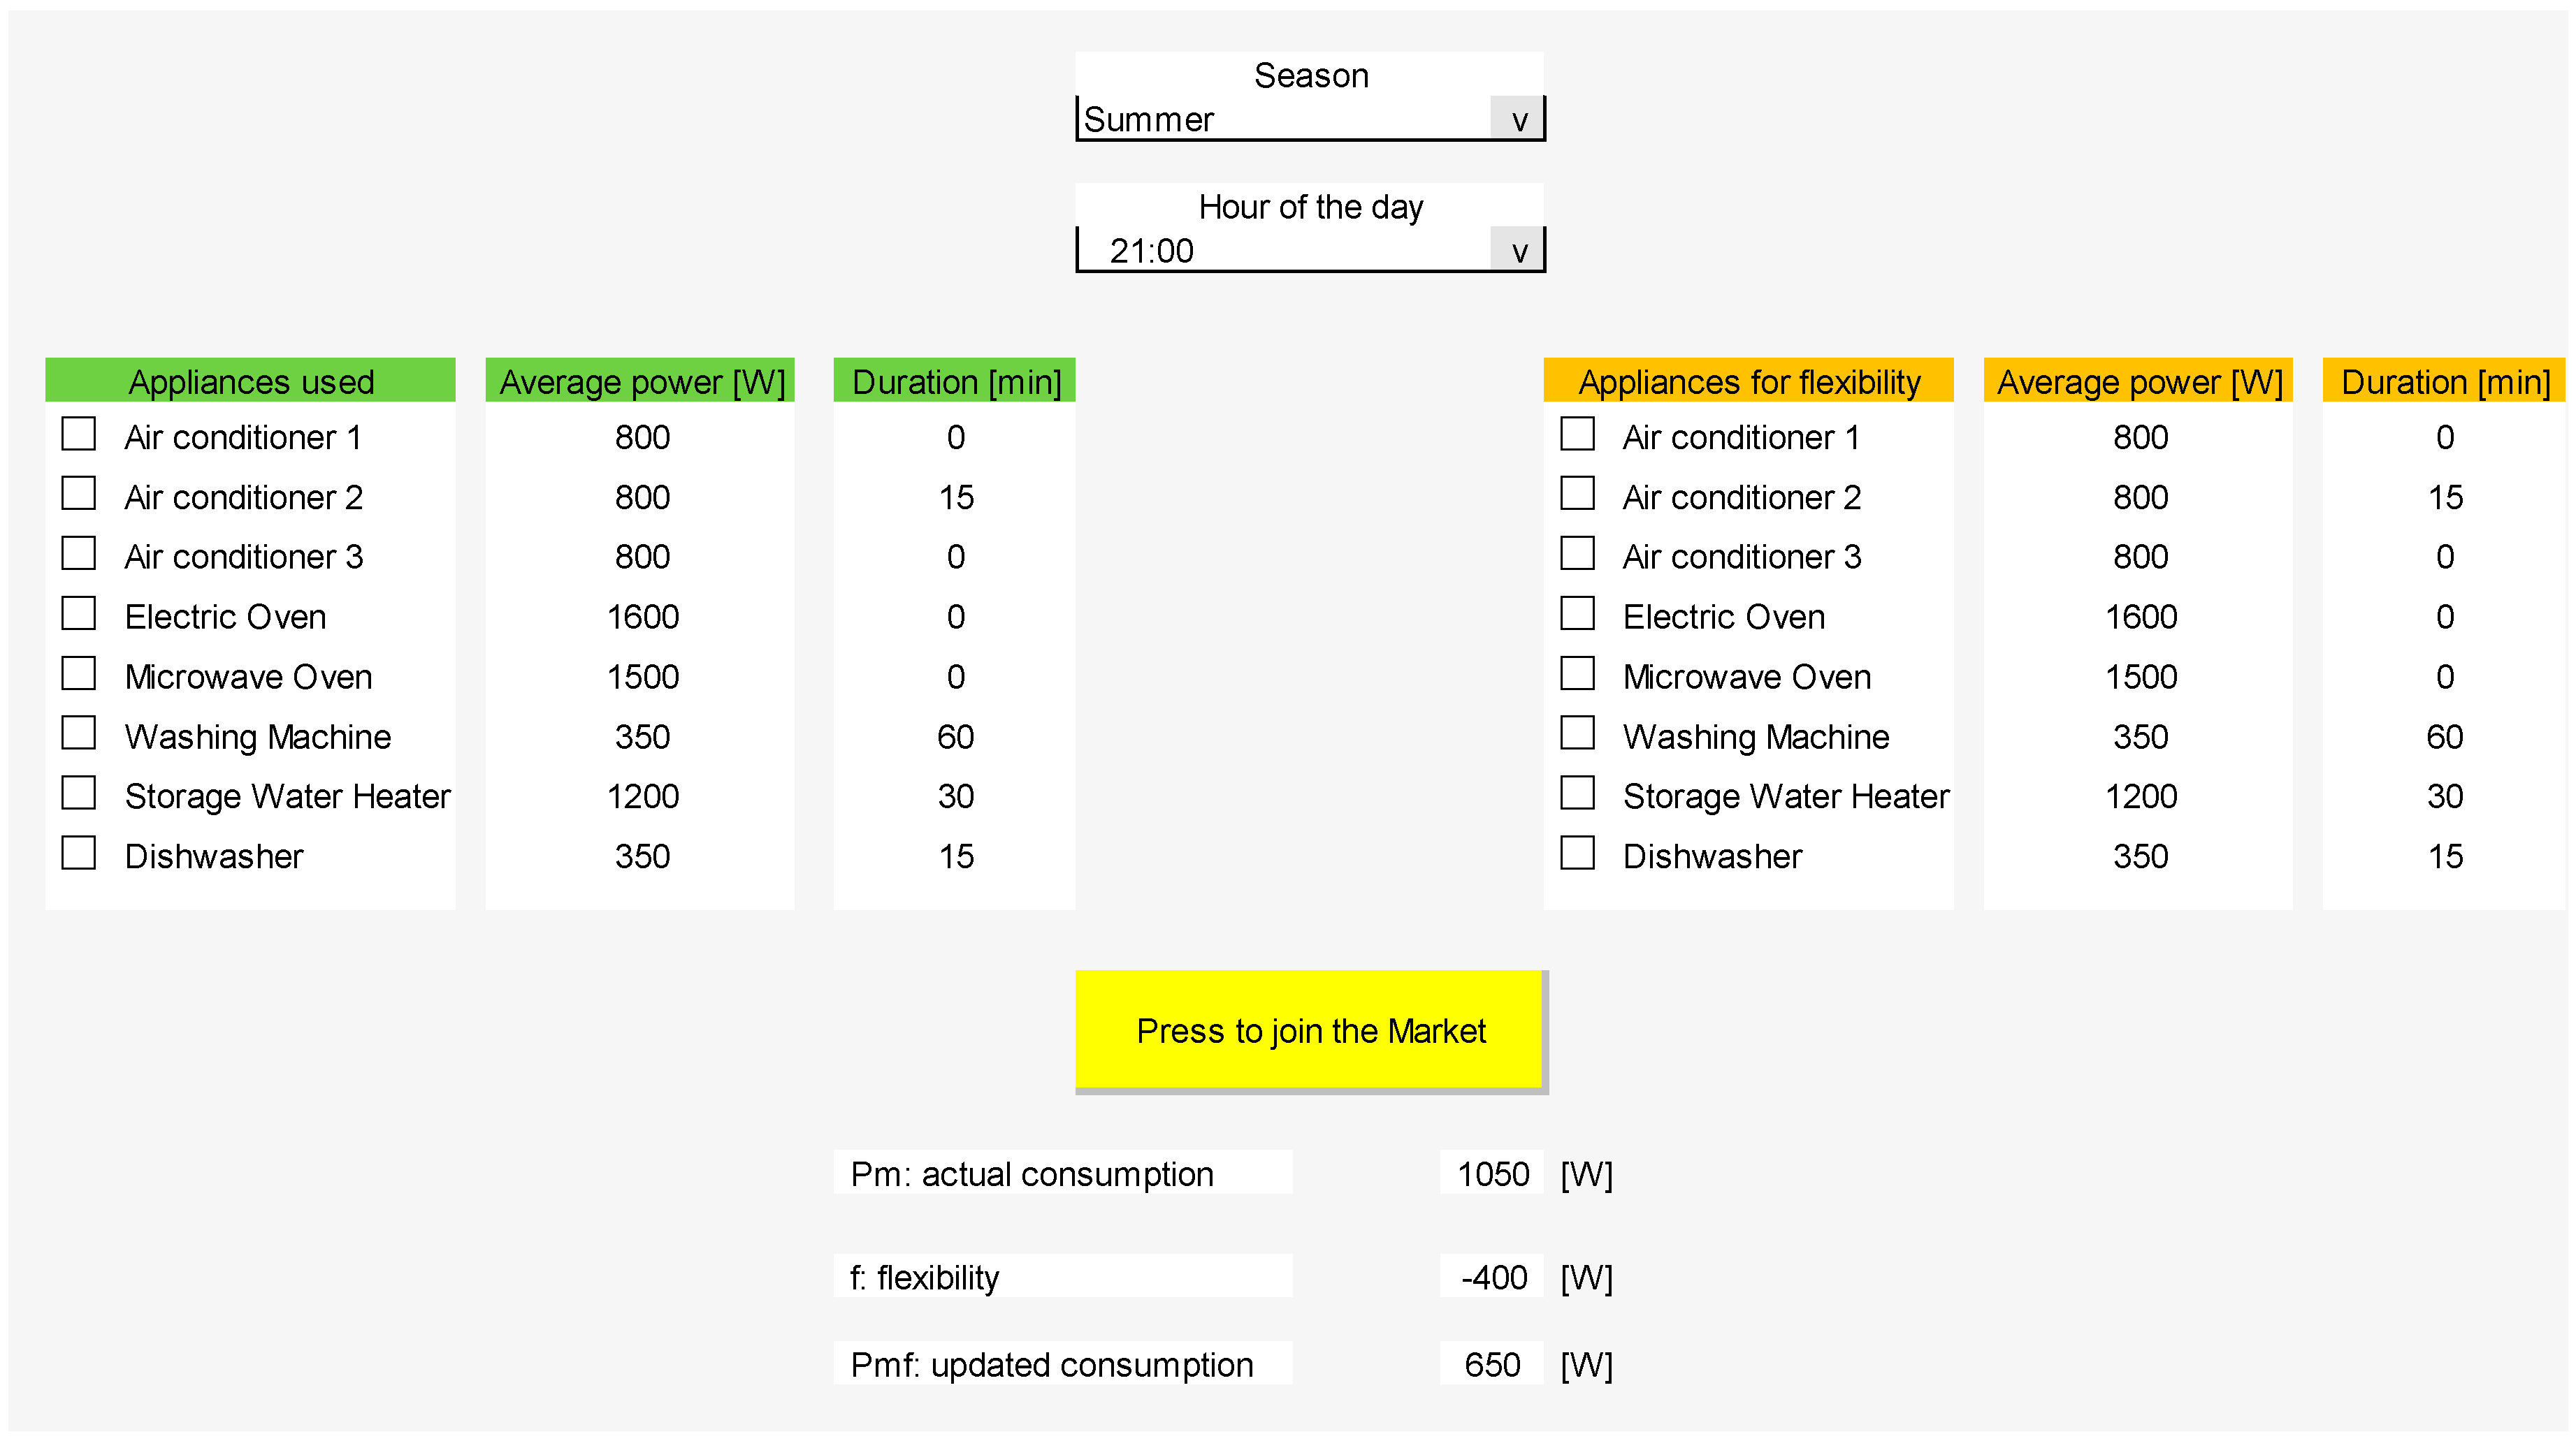Click the Summer season combo box

[x=1285, y=120]
